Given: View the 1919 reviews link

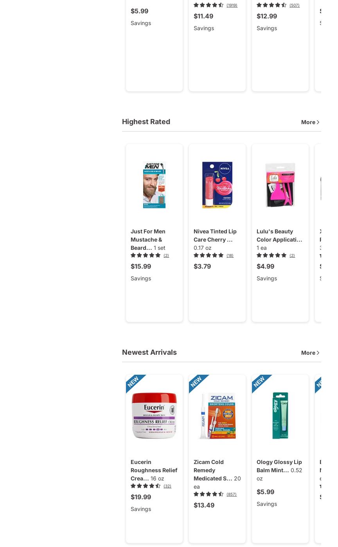Looking at the screenshot, I should click(232, 5).
